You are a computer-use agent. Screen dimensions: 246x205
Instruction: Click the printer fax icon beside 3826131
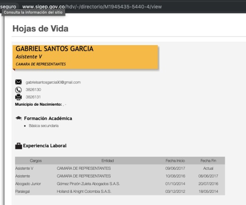(19, 97)
